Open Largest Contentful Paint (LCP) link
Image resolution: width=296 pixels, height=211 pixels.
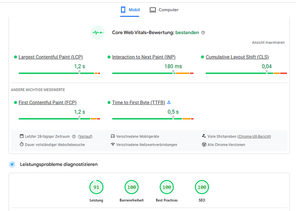tap(51, 57)
